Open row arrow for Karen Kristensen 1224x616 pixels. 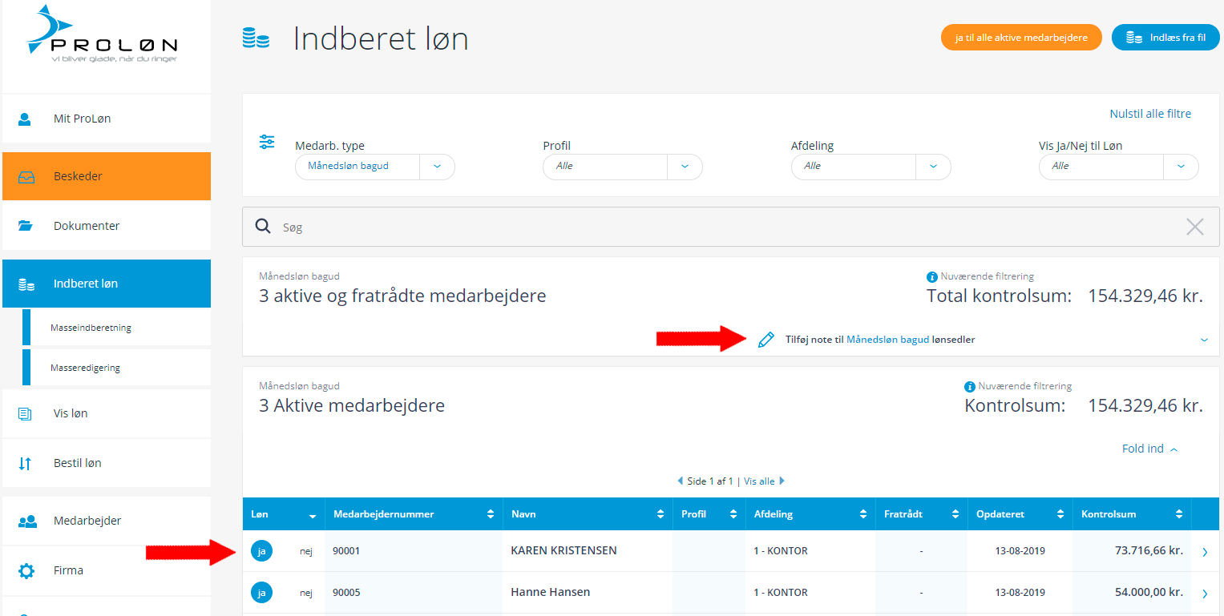coord(1205,551)
